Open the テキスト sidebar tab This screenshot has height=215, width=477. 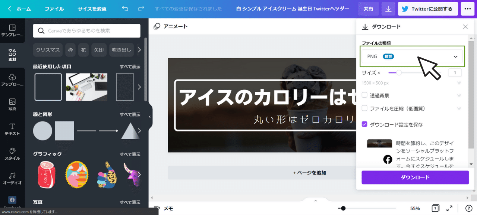[x=12, y=129]
